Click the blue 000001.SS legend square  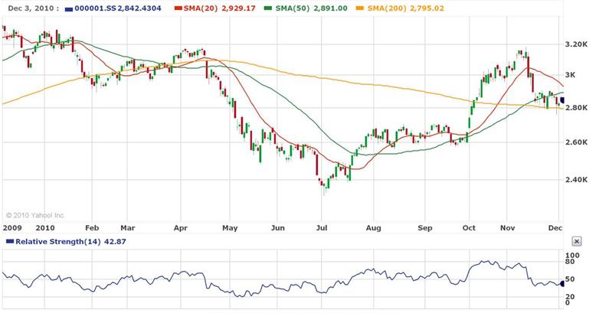coord(69,8)
